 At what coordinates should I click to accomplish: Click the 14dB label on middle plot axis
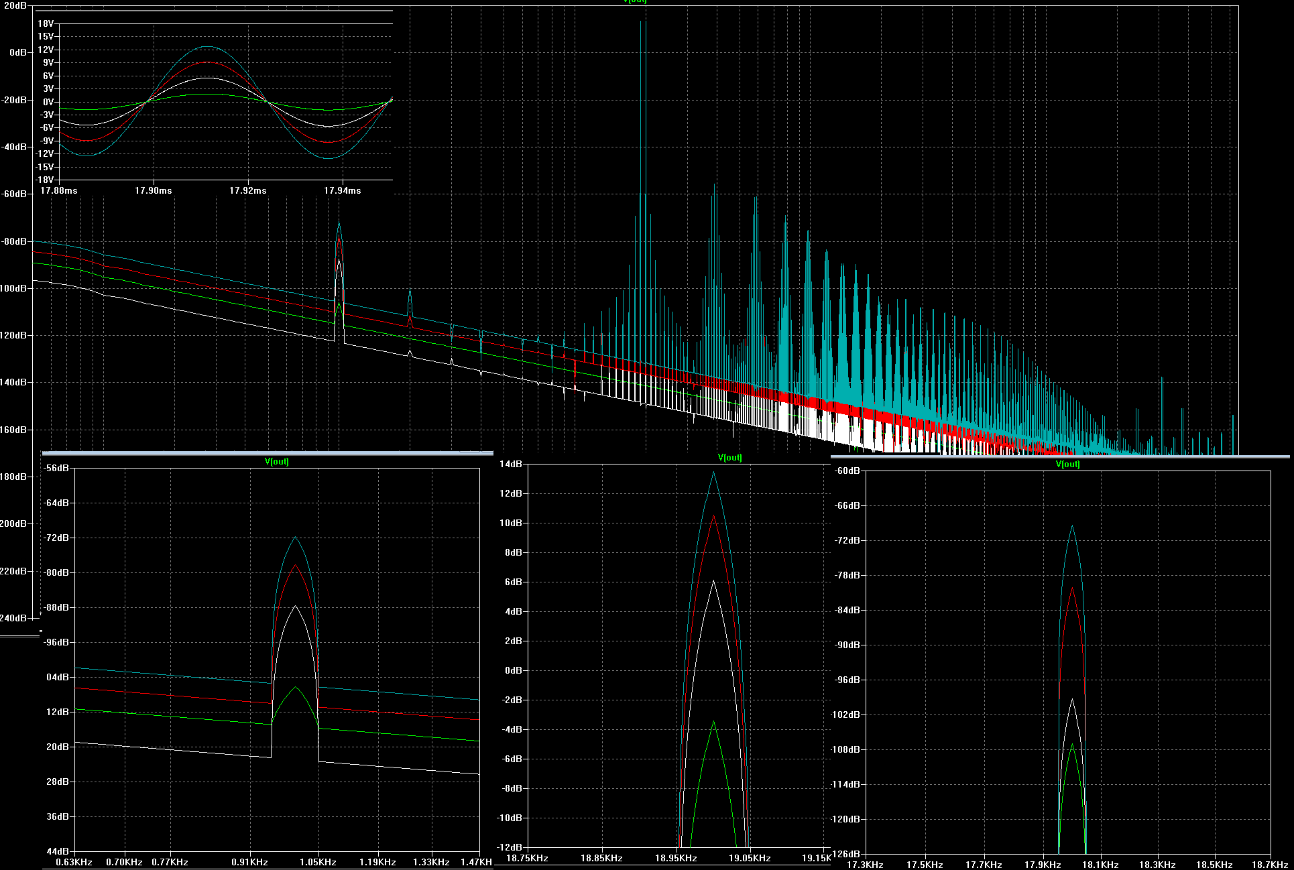click(x=512, y=464)
